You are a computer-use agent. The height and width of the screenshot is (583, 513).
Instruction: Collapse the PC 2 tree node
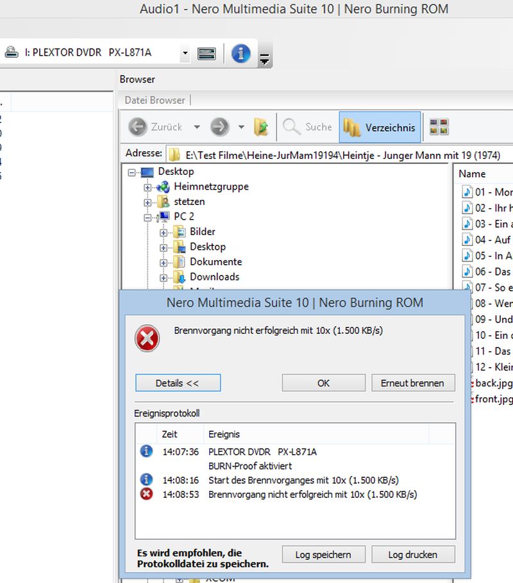pyautogui.click(x=147, y=218)
